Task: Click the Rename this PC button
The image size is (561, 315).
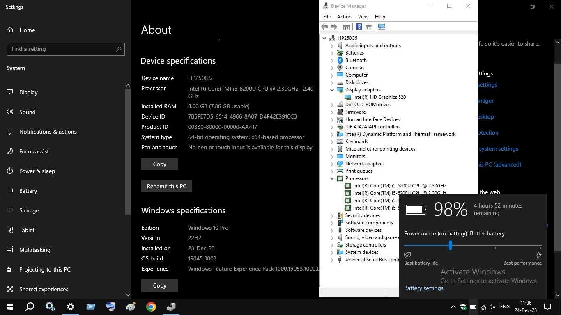Action: click(167, 186)
